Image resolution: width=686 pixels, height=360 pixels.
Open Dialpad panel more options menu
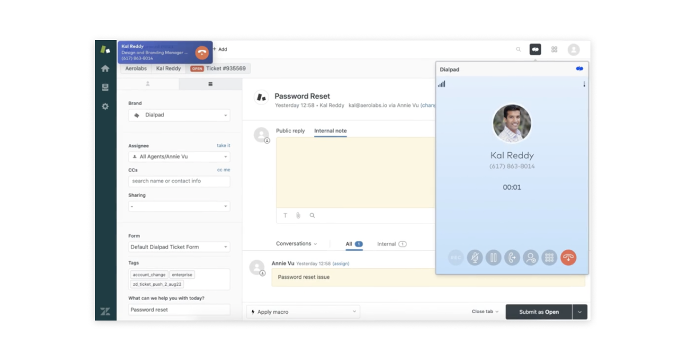click(584, 84)
